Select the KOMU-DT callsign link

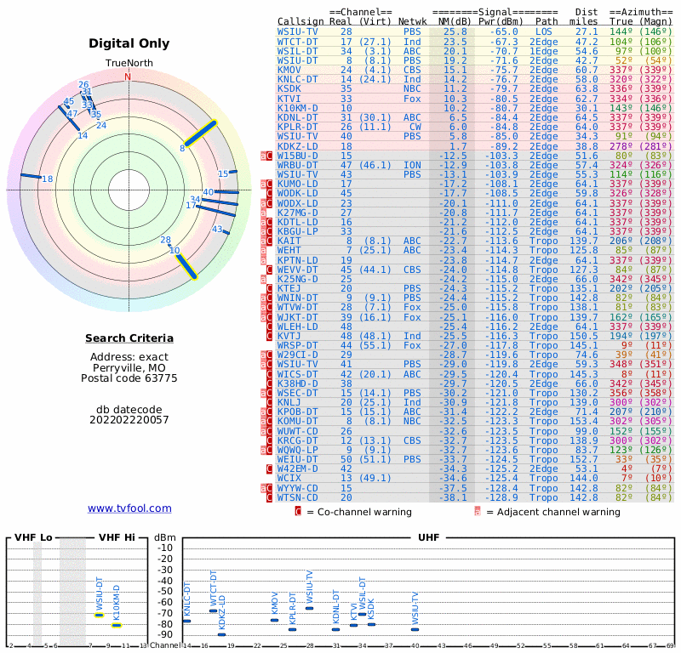point(297,421)
